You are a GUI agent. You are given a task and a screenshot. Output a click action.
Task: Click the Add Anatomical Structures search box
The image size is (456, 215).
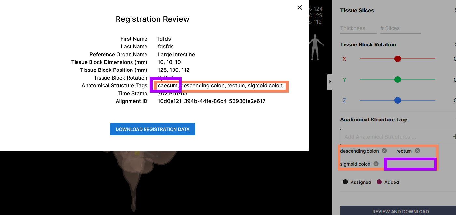coord(391,137)
